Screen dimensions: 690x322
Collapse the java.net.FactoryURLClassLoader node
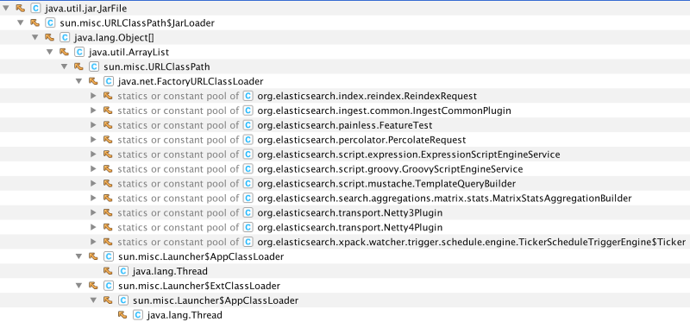(78, 81)
